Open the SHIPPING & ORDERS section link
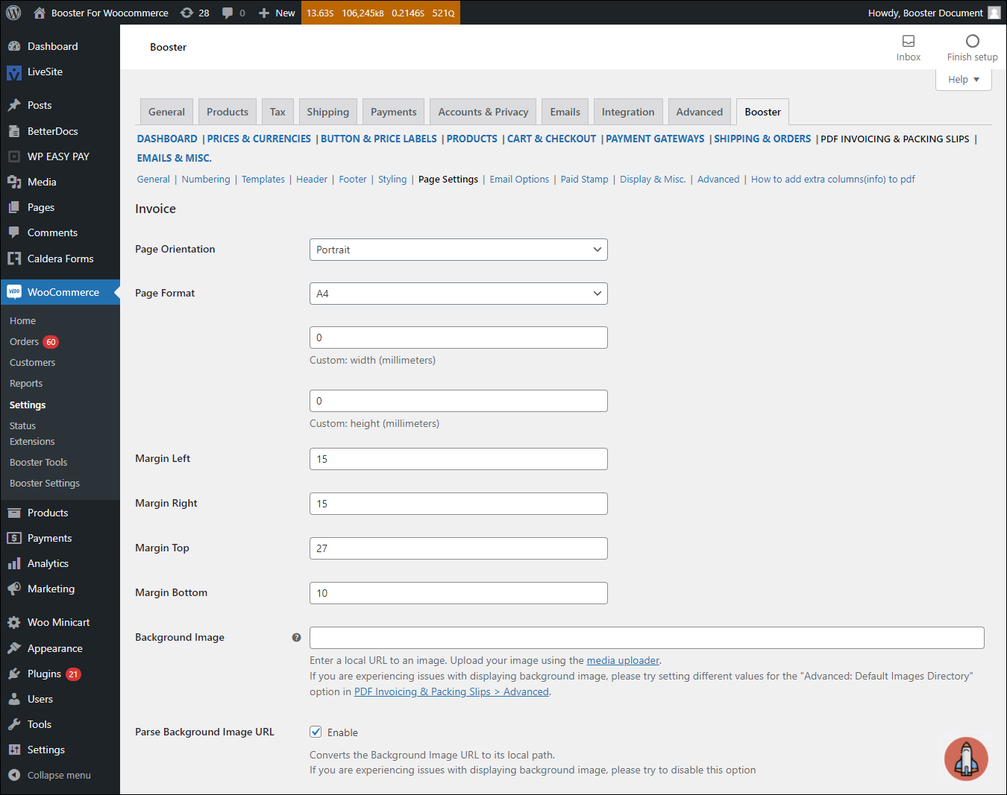This screenshot has height=795, width=1007. pos(762,139)
